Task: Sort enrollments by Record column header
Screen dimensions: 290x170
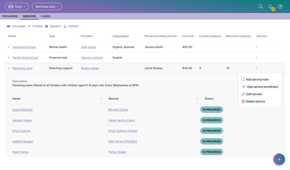Action: [113, 99]
